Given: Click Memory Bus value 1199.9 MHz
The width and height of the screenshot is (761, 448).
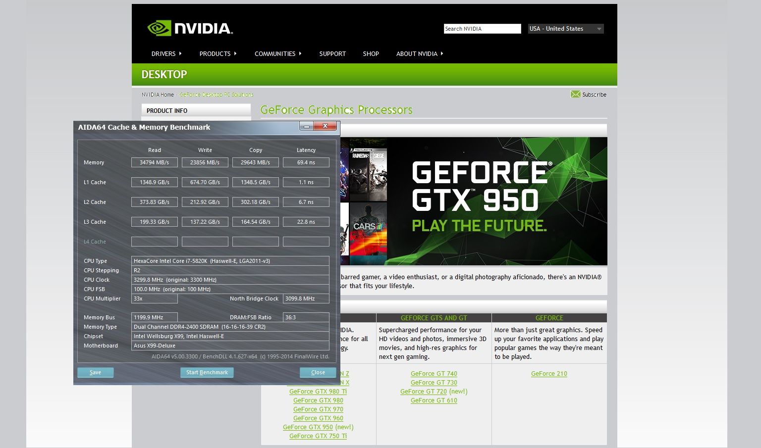Looking at the screenshot, I should click(155, 317).
